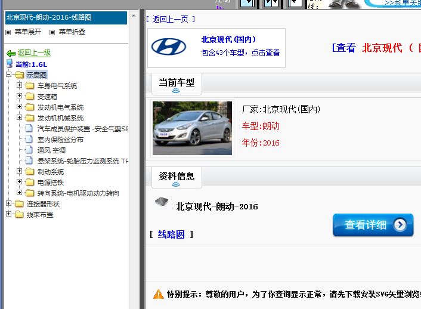Select 示意图 tree label
The image size is (421, 309).
point(36,75)
